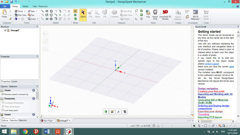Switch to 3D Mode icon in Mode group
Viewport: 240px width, 135px height.
75,19
